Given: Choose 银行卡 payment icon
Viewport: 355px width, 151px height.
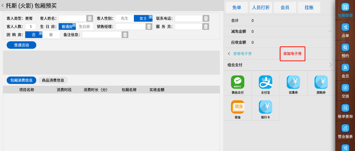Looking at the screenshot, I should [265, 107].
